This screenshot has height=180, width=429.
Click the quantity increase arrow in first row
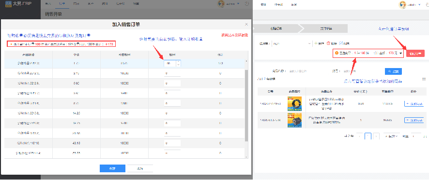178,62
